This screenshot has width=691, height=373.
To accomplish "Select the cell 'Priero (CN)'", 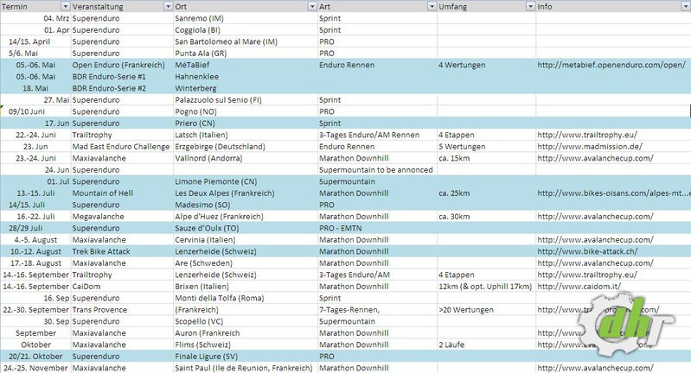I will 246,123.
